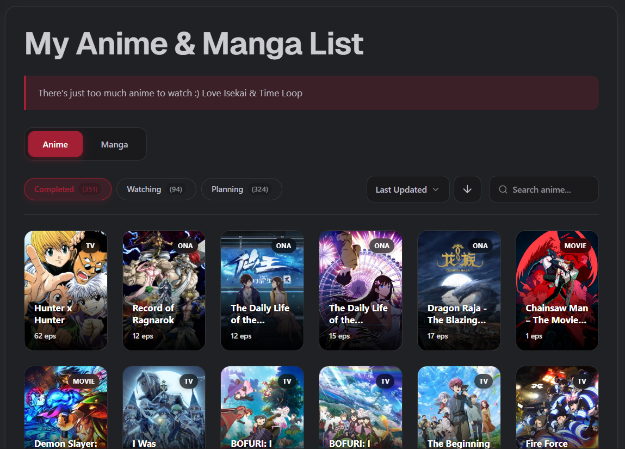Open the Record of Ragnarok card
The width and height of the screenshot is (625, 449).
(x=164, y=291)
